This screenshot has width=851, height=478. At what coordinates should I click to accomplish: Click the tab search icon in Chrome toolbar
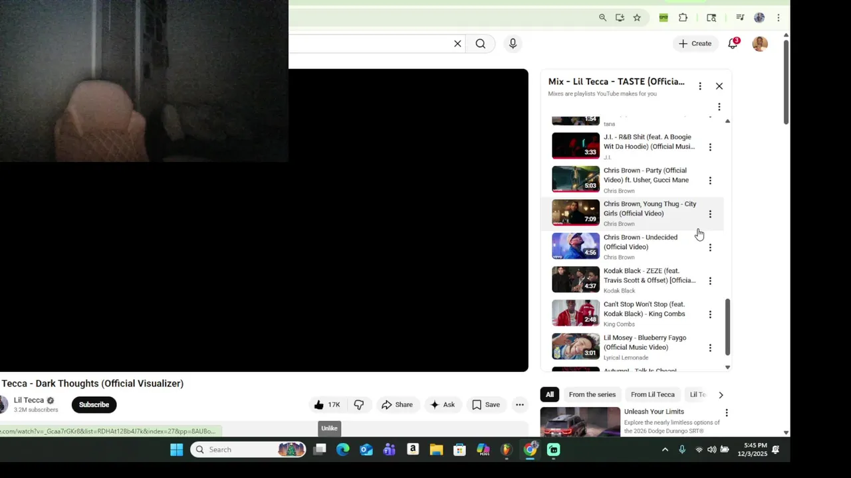pos(711,18)
